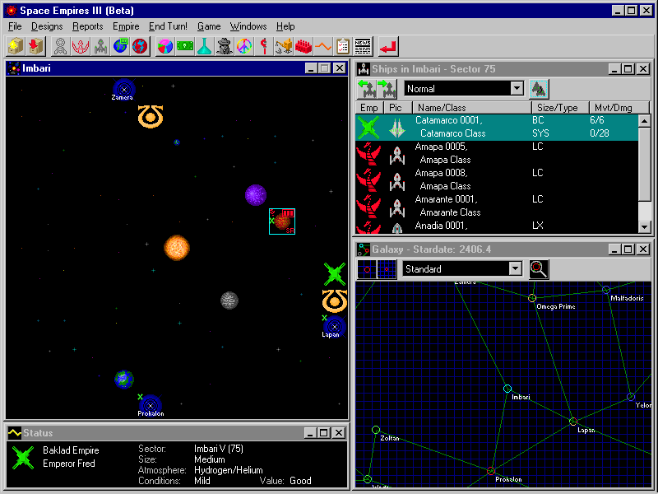Open the Normal dropdown in Ships window
This screenshot has height=494, width=658.
pos(517,89)
